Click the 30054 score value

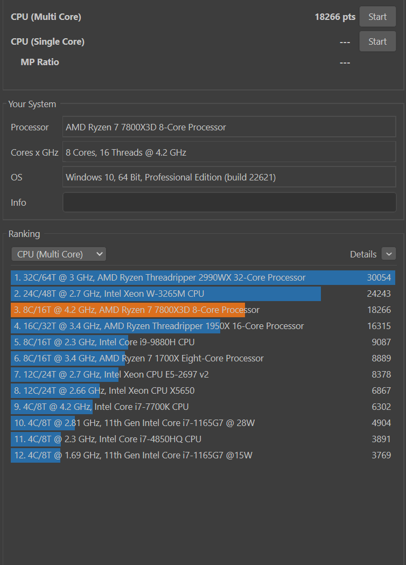[x=379, y=277]
